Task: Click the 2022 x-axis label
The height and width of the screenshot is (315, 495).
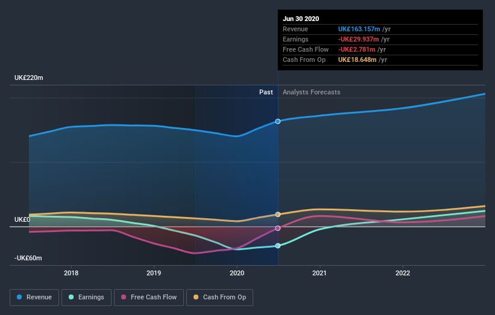Action: pos(403,273)
